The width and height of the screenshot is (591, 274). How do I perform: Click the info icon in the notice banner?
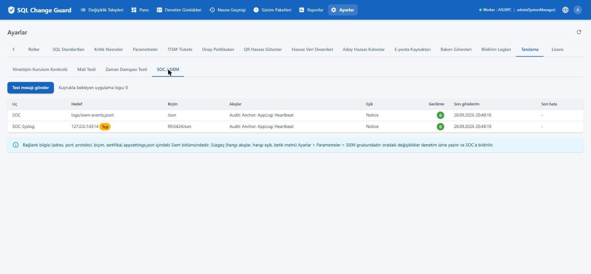click(15, 145)
